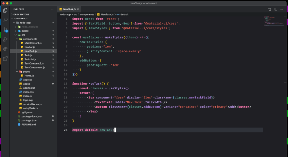The height and width of the screenshot is (157, 288).
Task: Click src in the breadcrumb path
Action: pos(75,14)
